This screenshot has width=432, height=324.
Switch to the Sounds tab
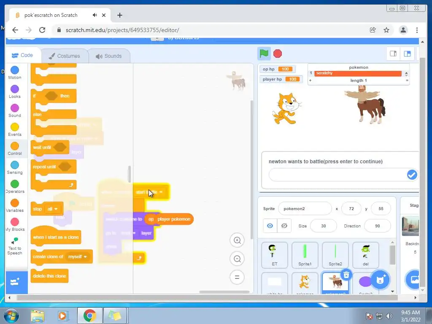tap(109, 56)
